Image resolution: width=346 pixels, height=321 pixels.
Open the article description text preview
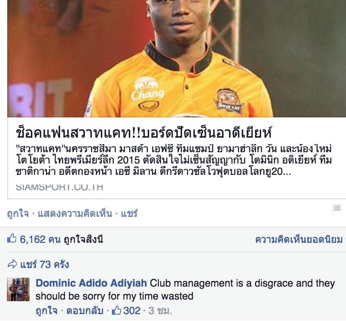click(x=174, y=160)
